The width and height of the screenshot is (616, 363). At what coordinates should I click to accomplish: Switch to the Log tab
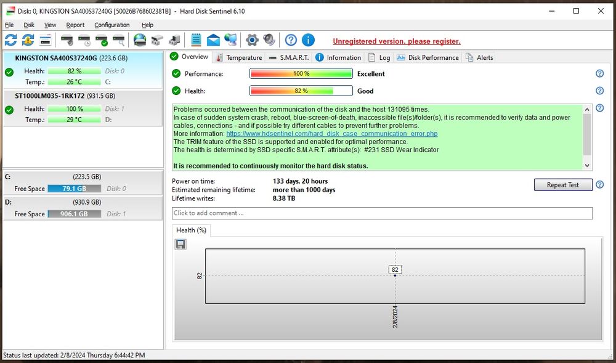pyautogui.click(x=379, y=57)
